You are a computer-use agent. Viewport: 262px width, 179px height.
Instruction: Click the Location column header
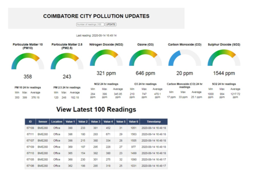click(x=57, y=122)
